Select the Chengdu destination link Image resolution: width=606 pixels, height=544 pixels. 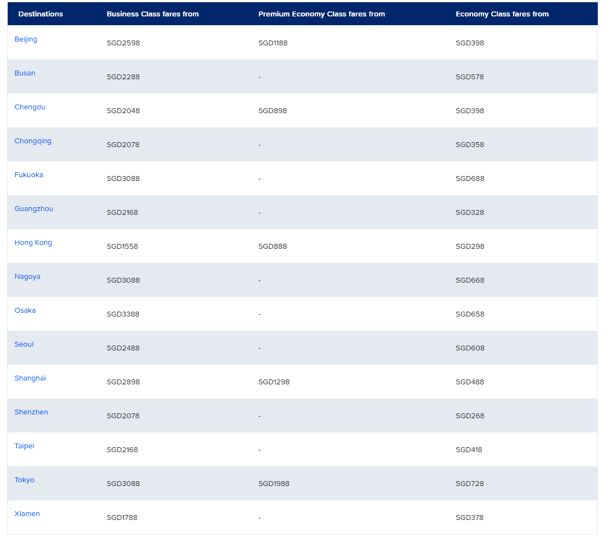[30, 107]
